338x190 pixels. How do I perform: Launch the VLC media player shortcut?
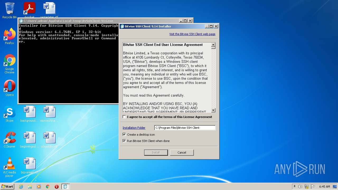10,167
